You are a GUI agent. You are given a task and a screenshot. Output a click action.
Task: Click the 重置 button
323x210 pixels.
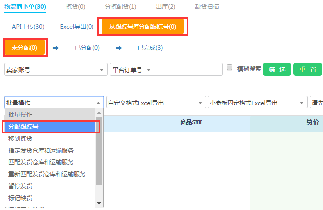click(x=307, y=70)
